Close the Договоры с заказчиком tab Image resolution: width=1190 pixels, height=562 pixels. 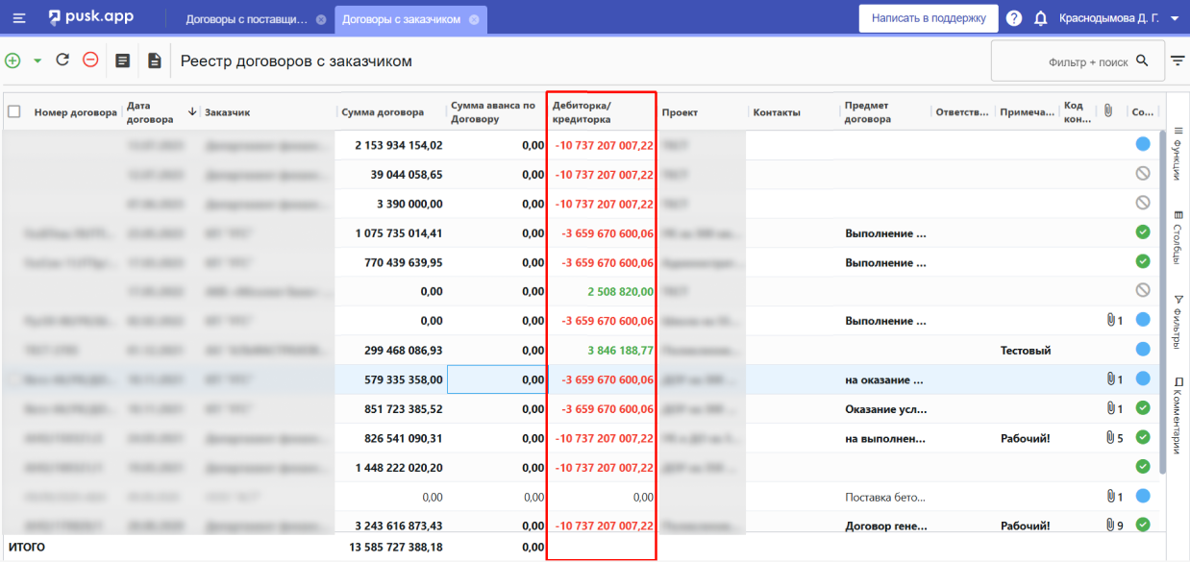pos(474,19)
